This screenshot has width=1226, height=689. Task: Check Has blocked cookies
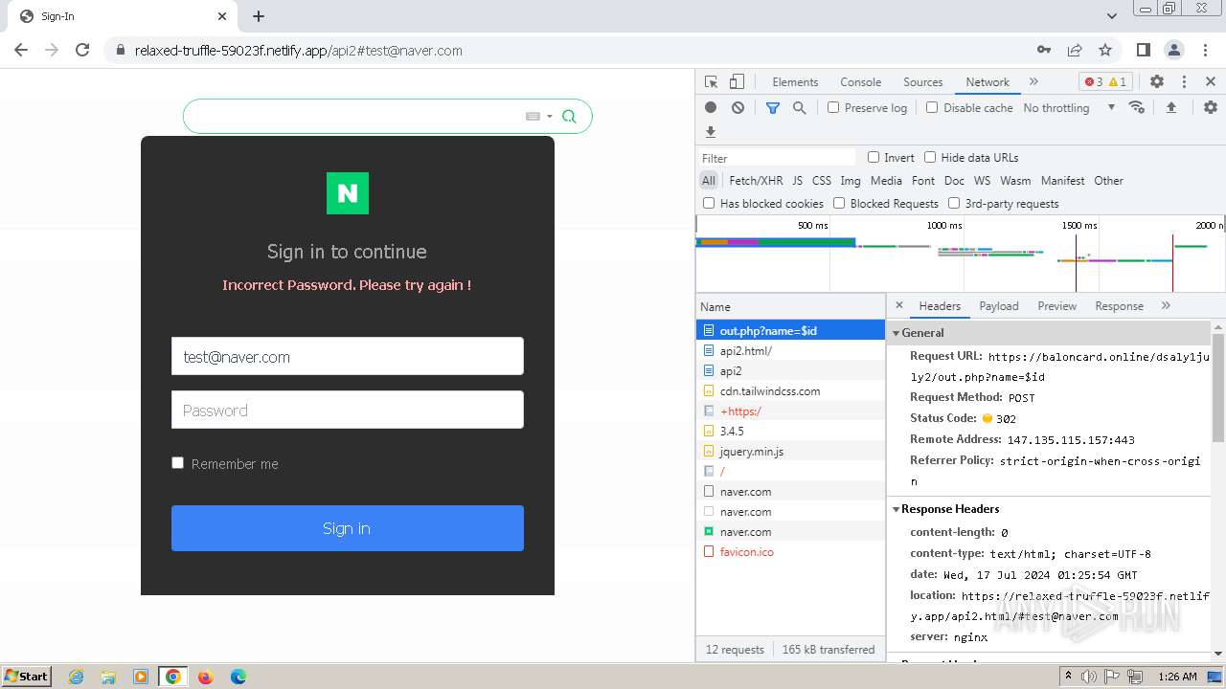pyautogui.click(x=709, y=203)
